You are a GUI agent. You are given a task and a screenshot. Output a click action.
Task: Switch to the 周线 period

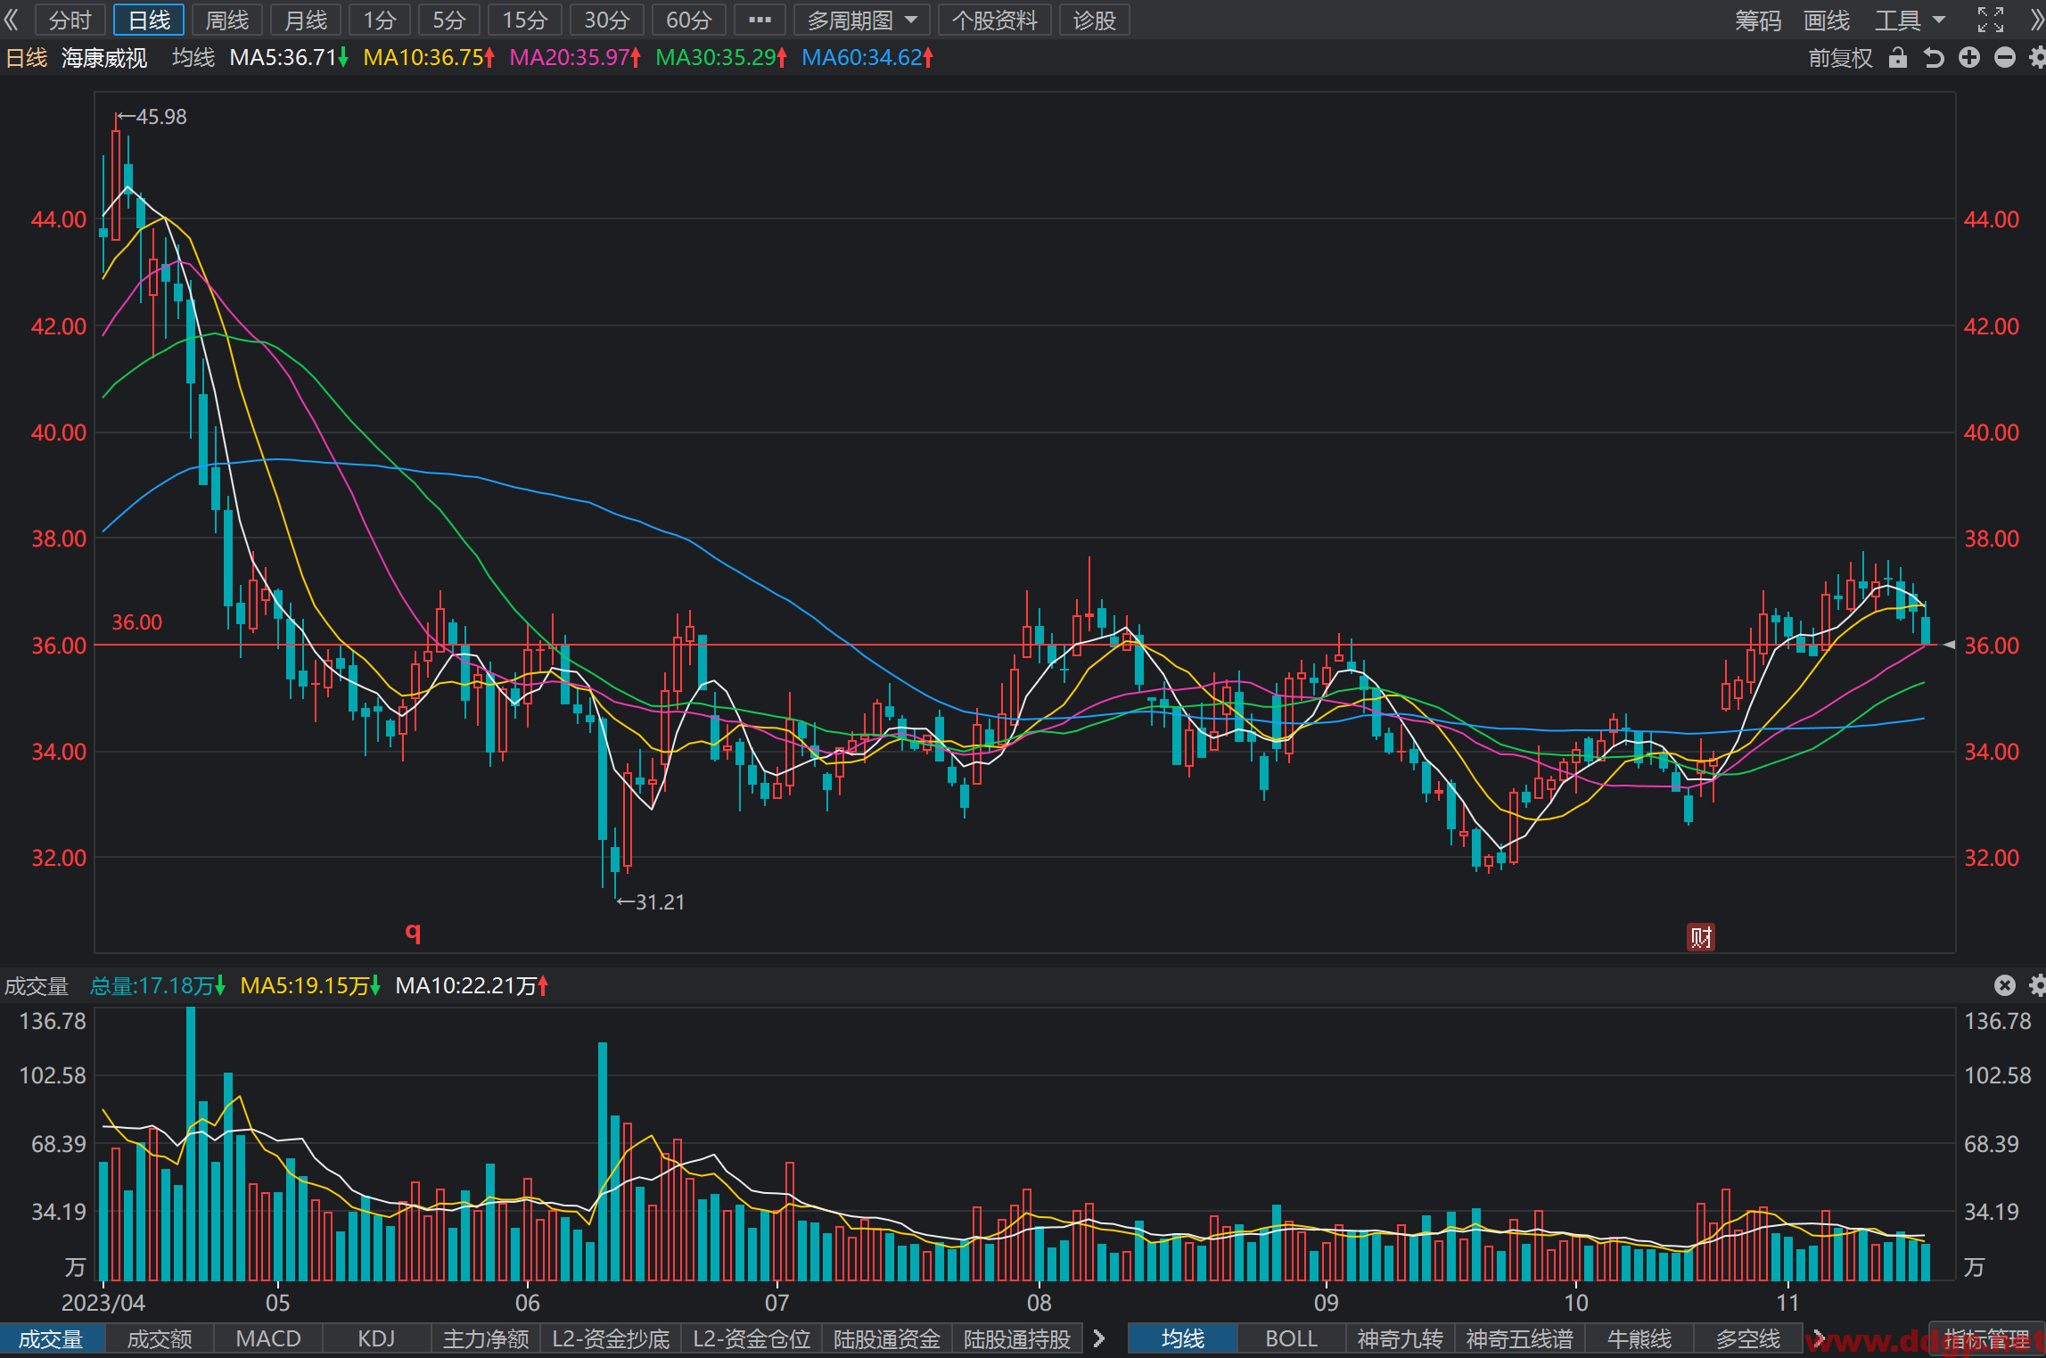click(x=227, y=20)
